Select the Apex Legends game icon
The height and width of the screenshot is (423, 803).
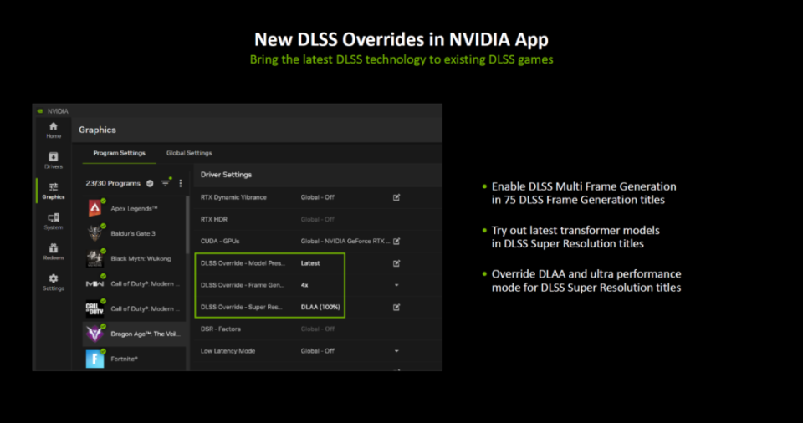point(95,208)
